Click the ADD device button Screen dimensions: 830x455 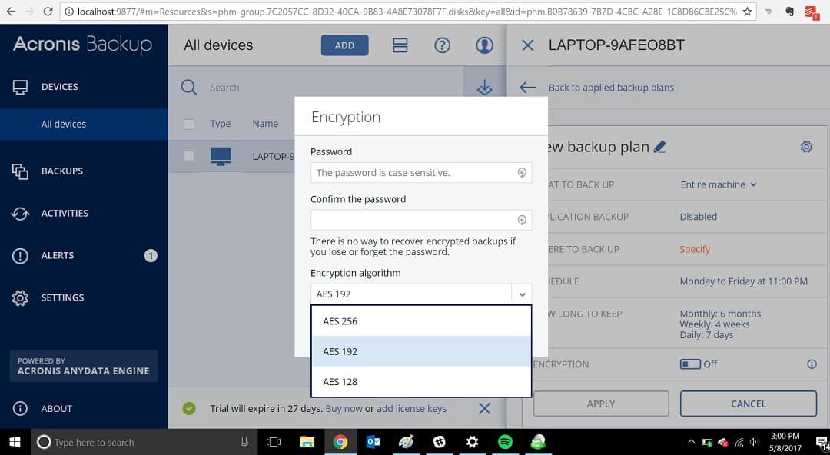(x=344, y=45)
